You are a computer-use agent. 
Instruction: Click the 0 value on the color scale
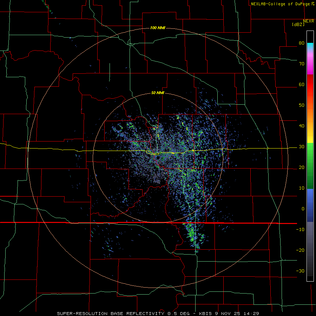click(x=303, y=209)
